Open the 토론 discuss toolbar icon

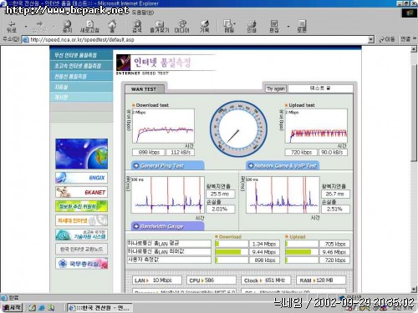pyautogui.click(x=302, y=27)
